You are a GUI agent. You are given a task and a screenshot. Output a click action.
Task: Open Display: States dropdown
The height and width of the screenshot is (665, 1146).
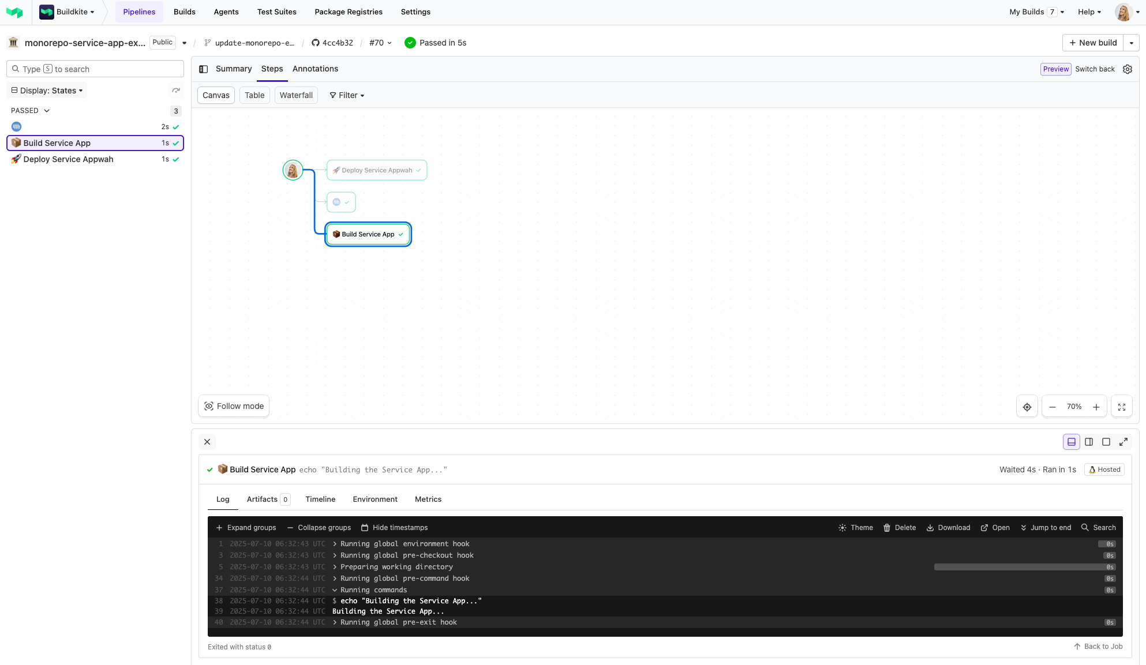pos(47,91)
